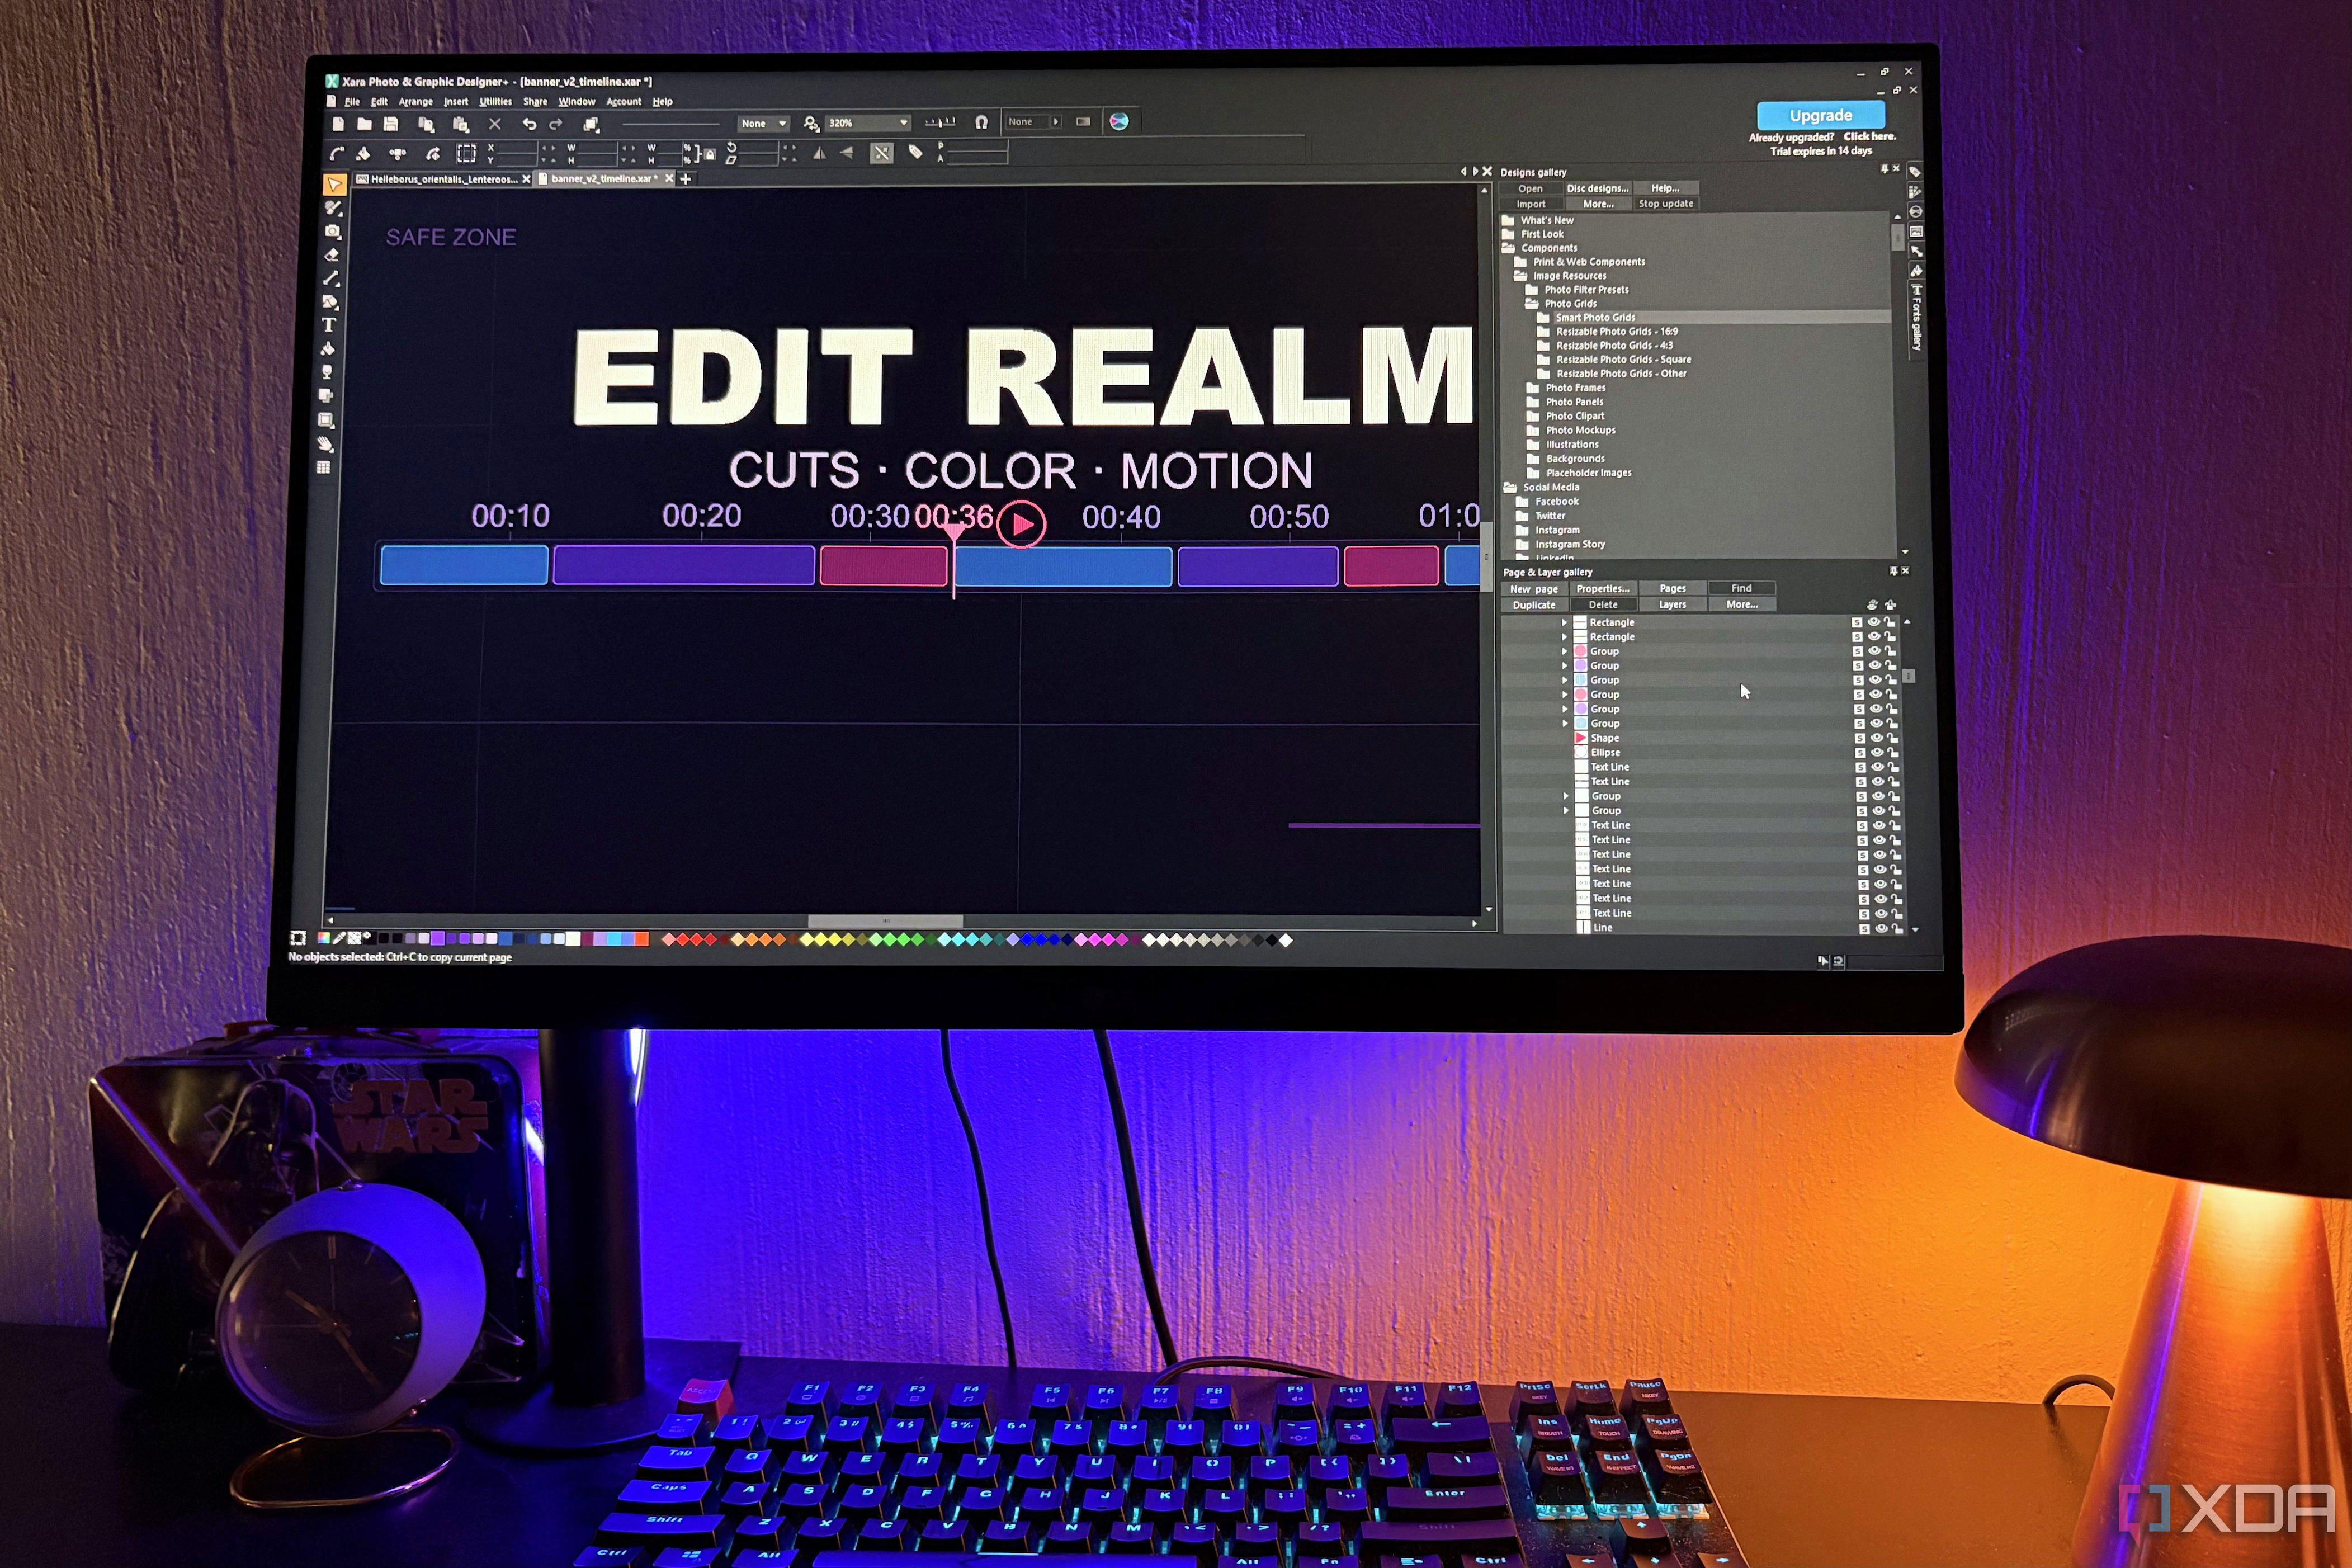
Task: Click the Save floppy disk icon
Action: click(x=391, y=124)
